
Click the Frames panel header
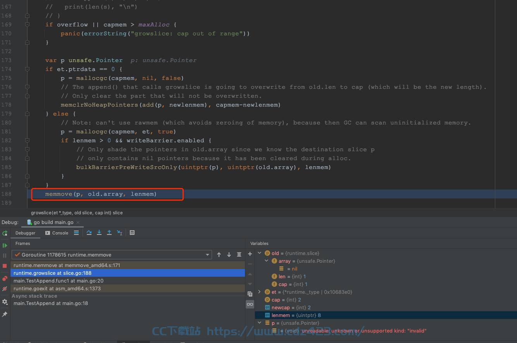tap(23, 243)
